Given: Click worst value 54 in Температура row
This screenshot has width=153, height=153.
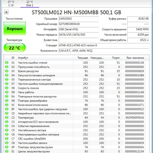Looking at the screenshot, I should pos(102,118).
